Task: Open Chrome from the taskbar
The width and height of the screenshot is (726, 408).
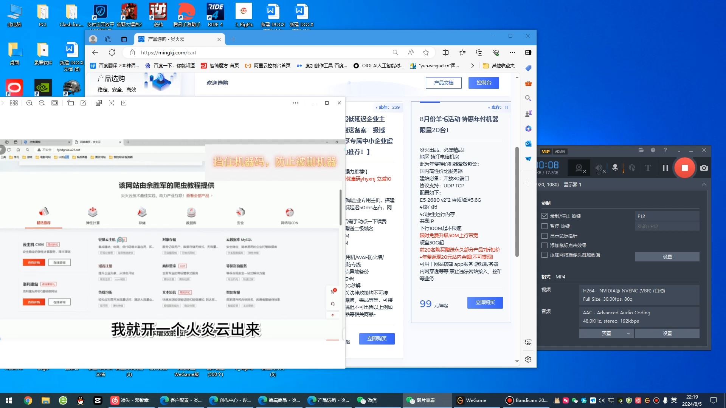Action: (28, 400)
